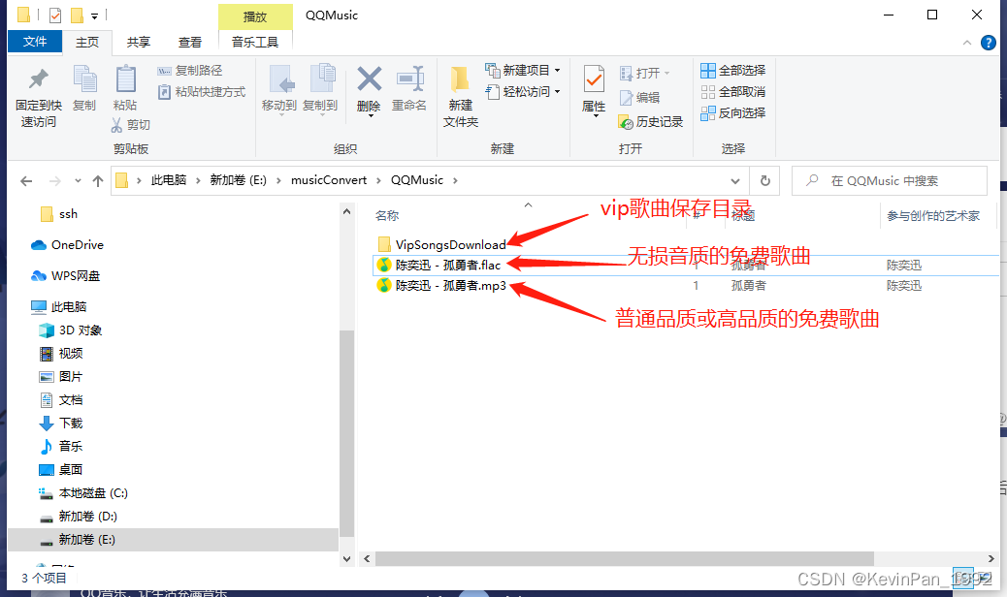Delete the selected file with X icon

pos(370,90)
